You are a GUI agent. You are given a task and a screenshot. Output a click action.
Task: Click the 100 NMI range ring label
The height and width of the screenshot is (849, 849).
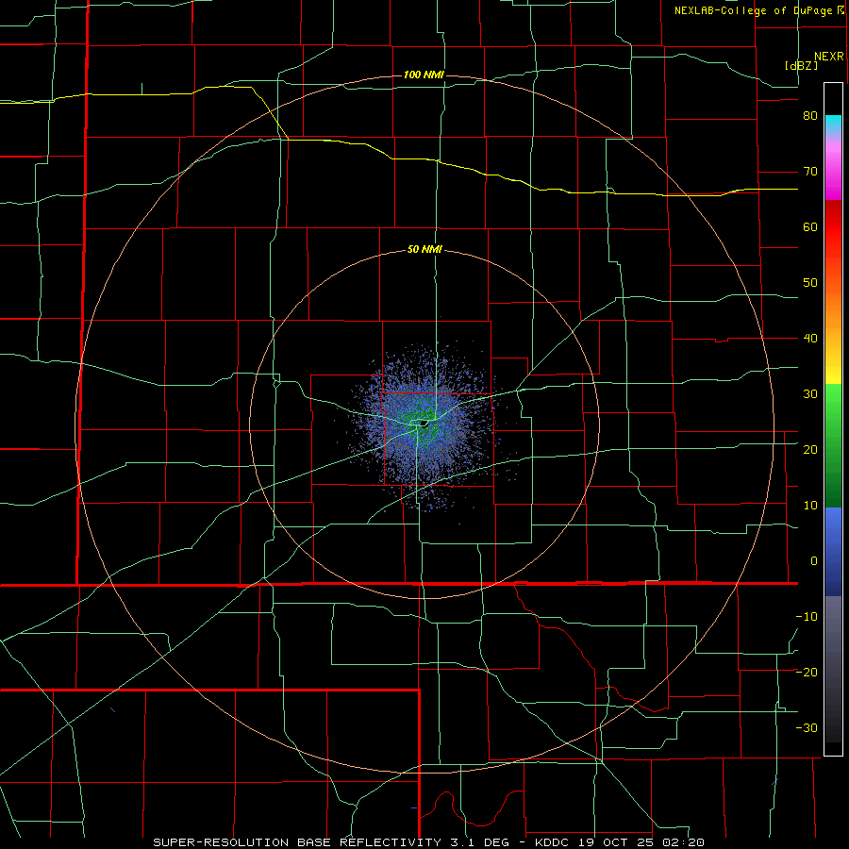click(424, 75)
